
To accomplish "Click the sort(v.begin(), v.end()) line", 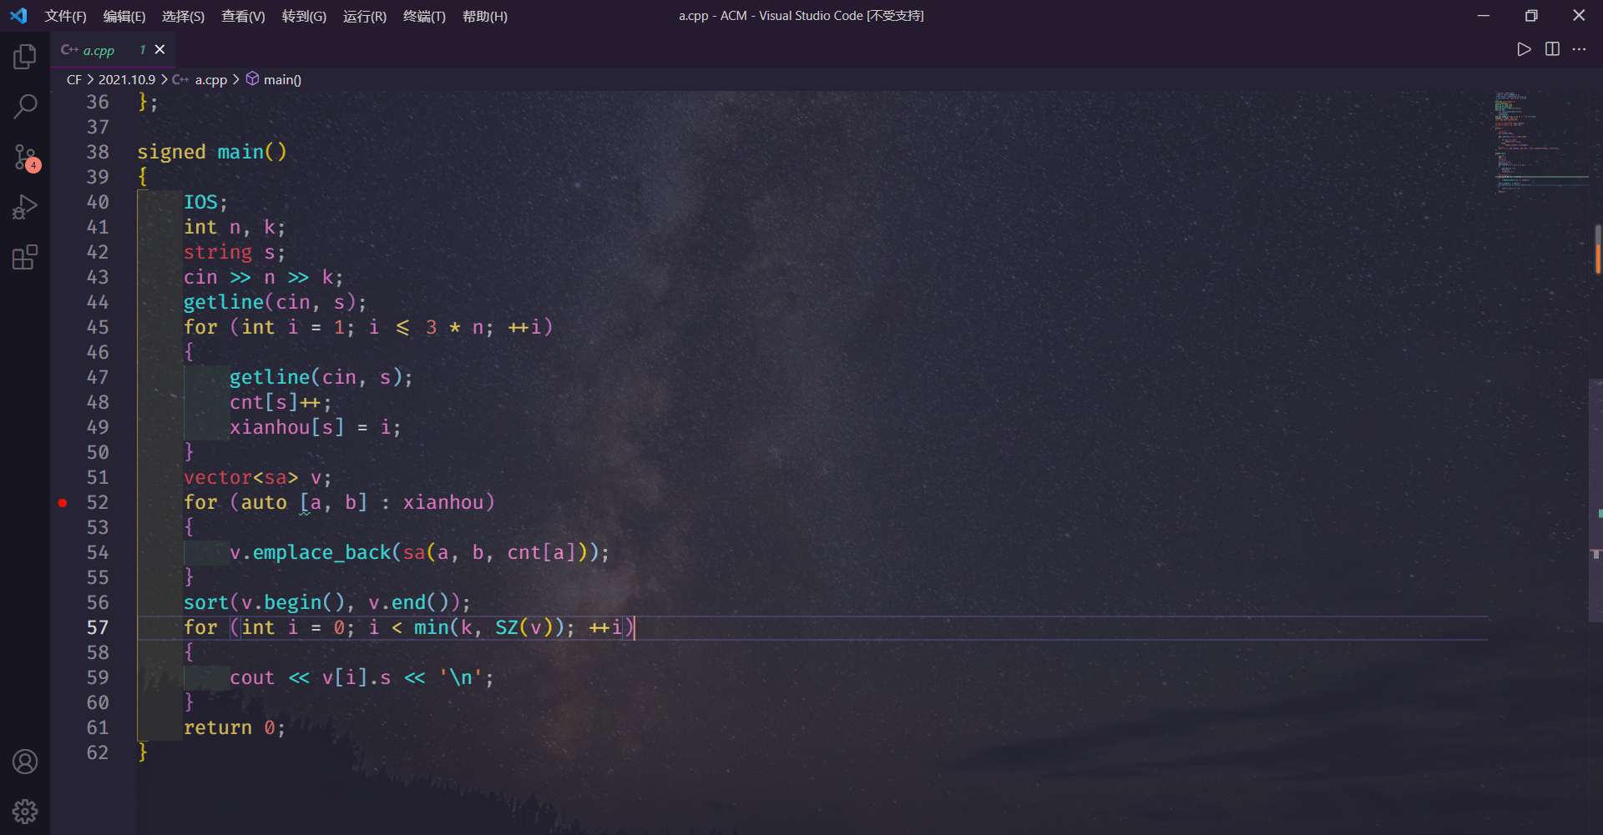I will [x=326, y=602].
